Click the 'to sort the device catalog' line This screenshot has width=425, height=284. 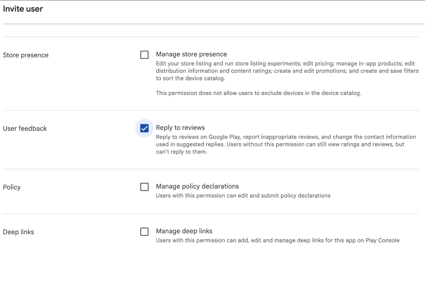pos(190,78)
